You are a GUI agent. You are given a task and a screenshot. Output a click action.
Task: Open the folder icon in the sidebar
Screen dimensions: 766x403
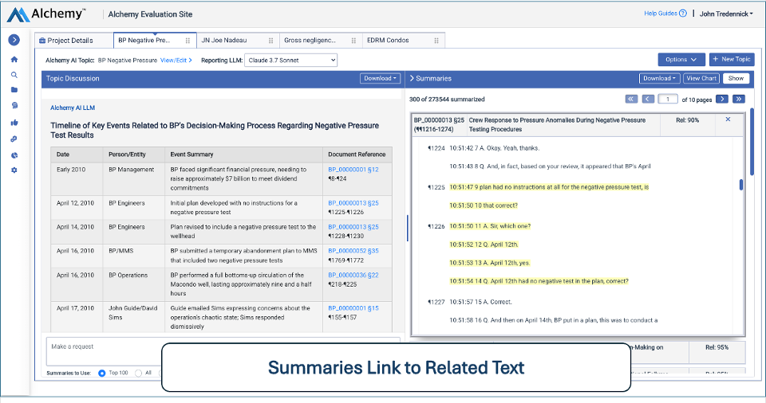click(14, 90)
